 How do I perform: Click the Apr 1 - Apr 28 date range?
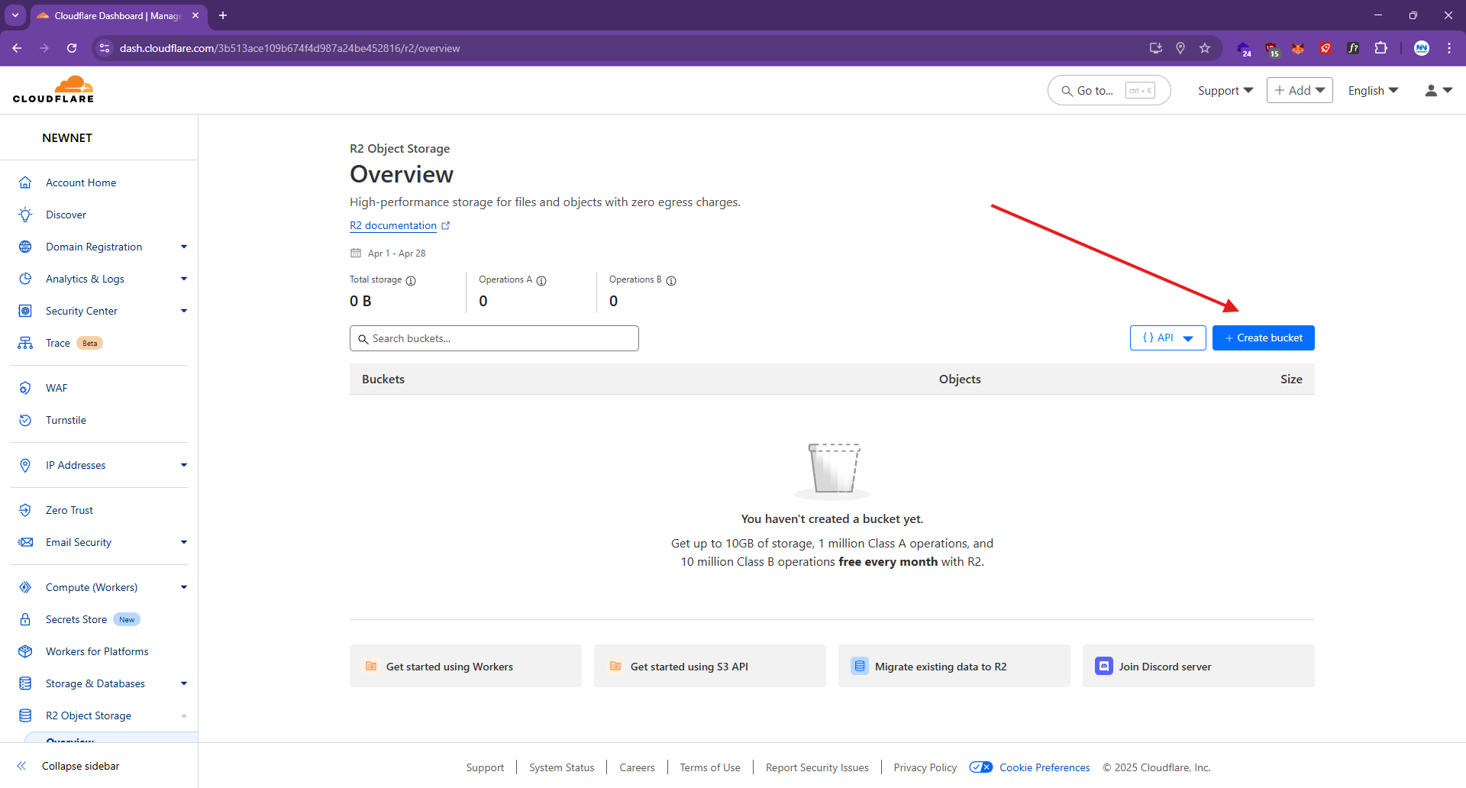[x=396, y=253]
